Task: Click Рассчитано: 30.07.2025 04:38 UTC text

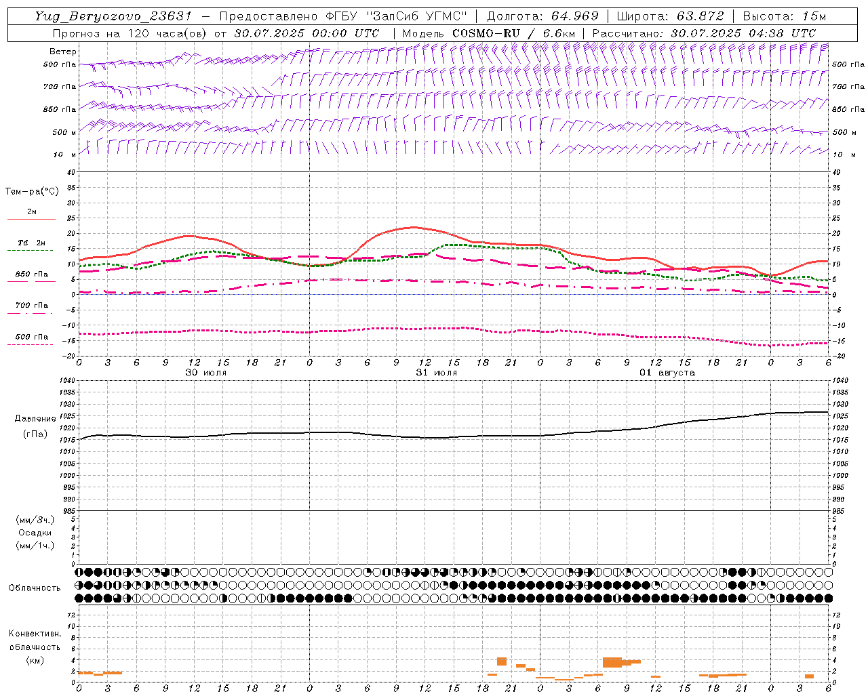Action: coord(704,33)
